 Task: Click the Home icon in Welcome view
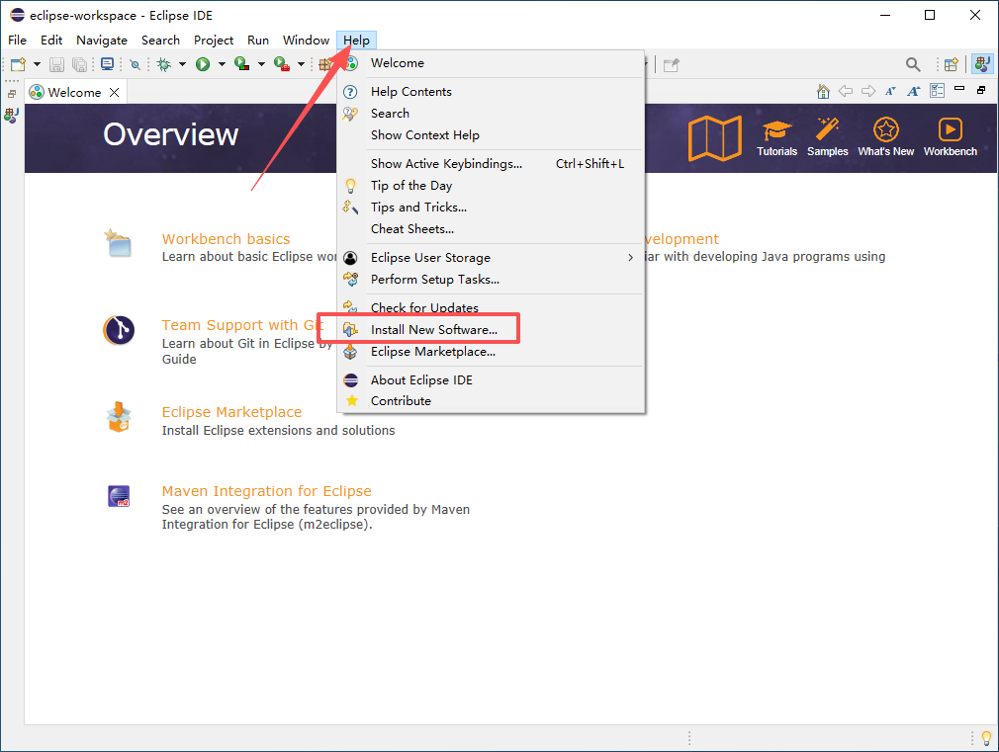tap(823, 92)
